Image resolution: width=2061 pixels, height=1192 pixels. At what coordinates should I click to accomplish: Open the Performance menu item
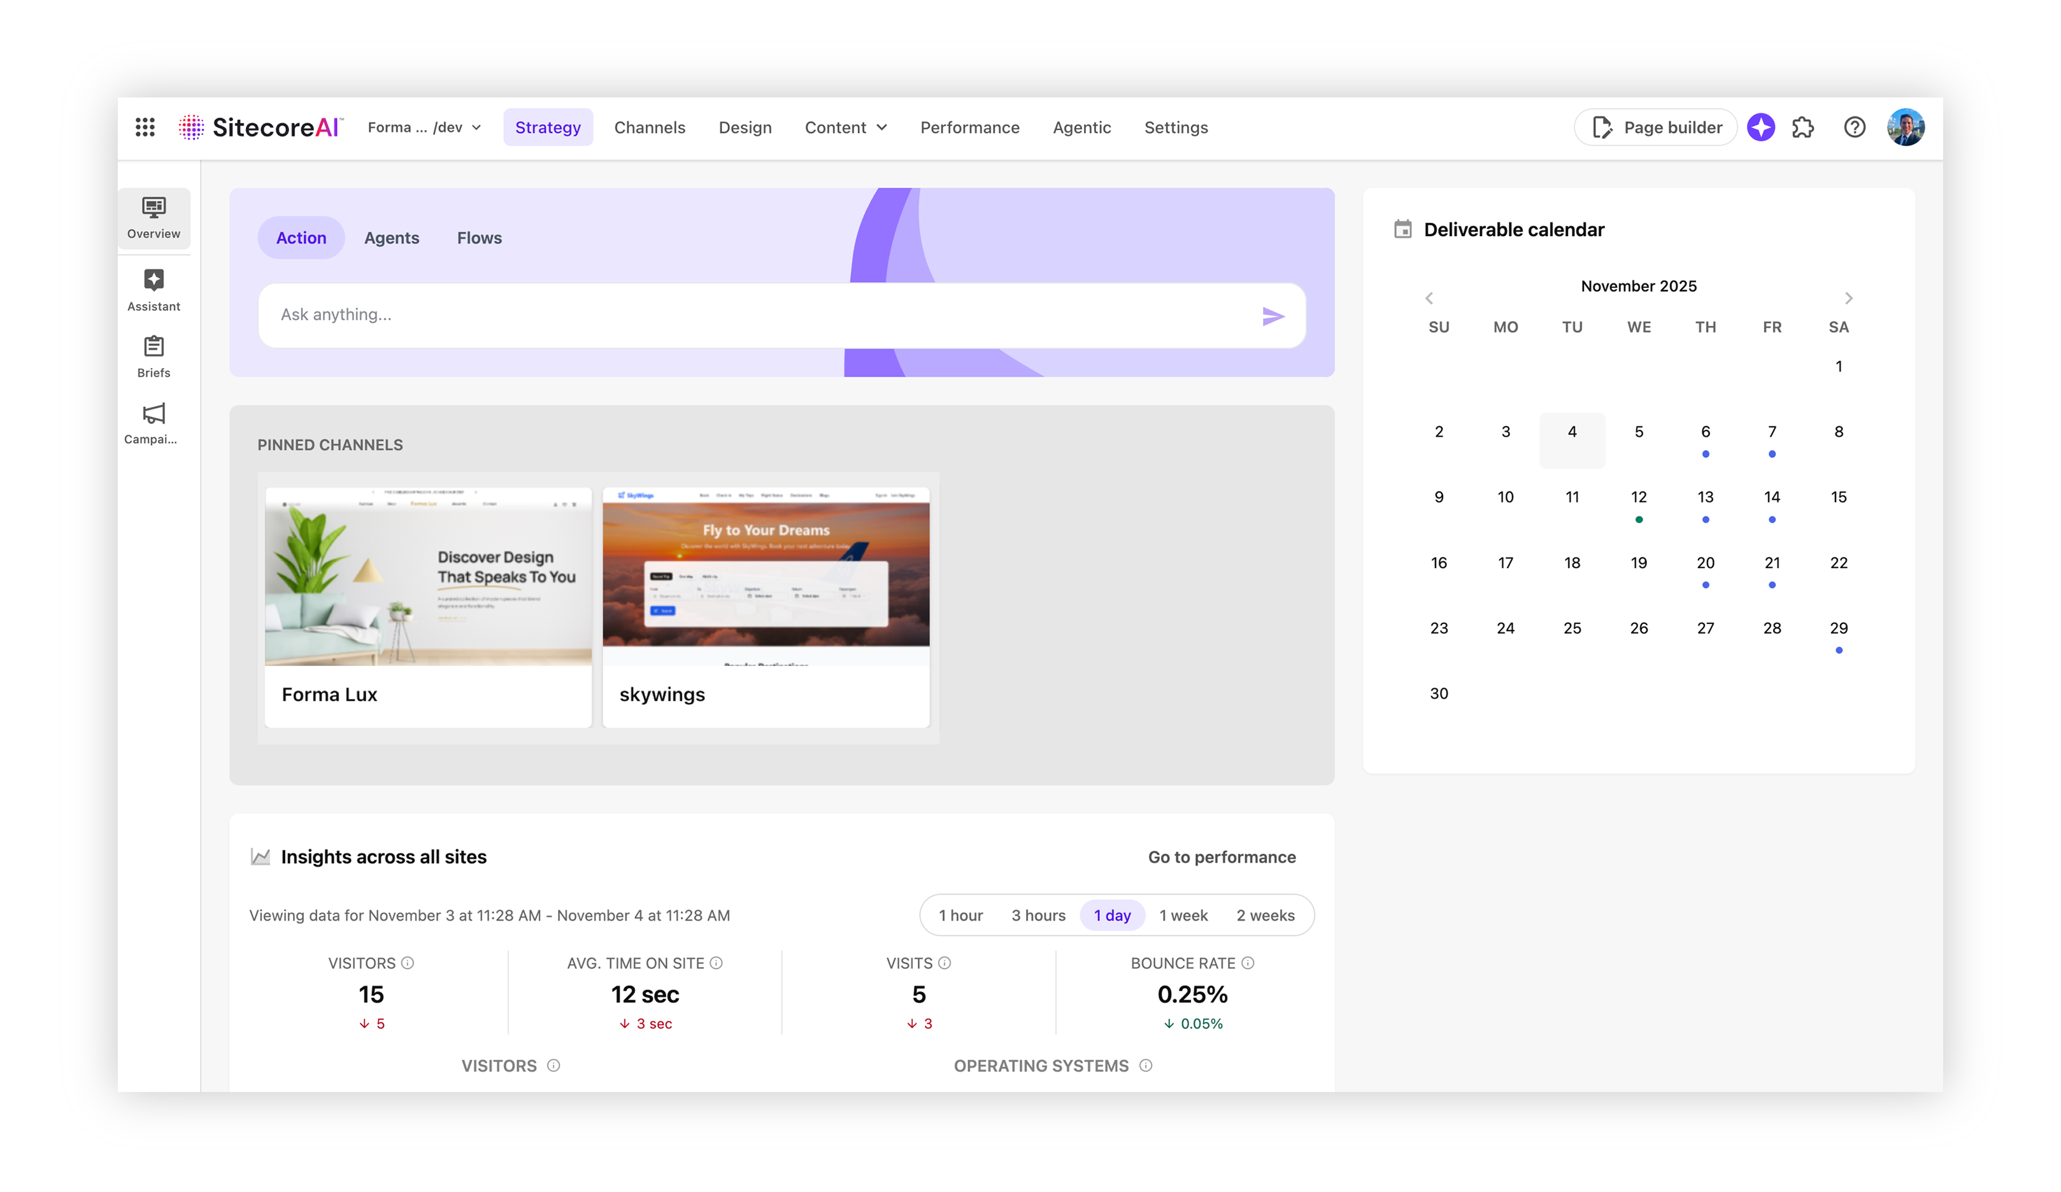(x=969, y=127)
